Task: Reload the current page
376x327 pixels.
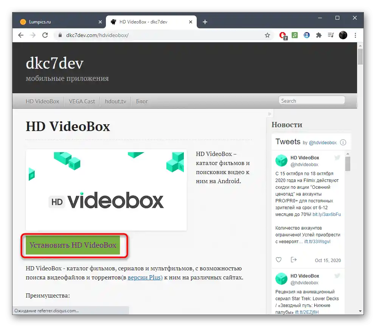Action: tap(45, 35)
